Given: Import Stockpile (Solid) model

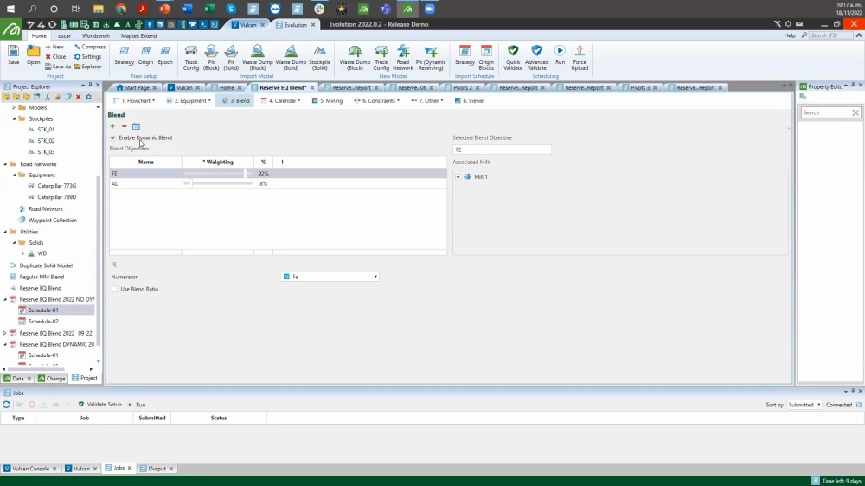Looking at the screenshot, I should coord(319,58).
